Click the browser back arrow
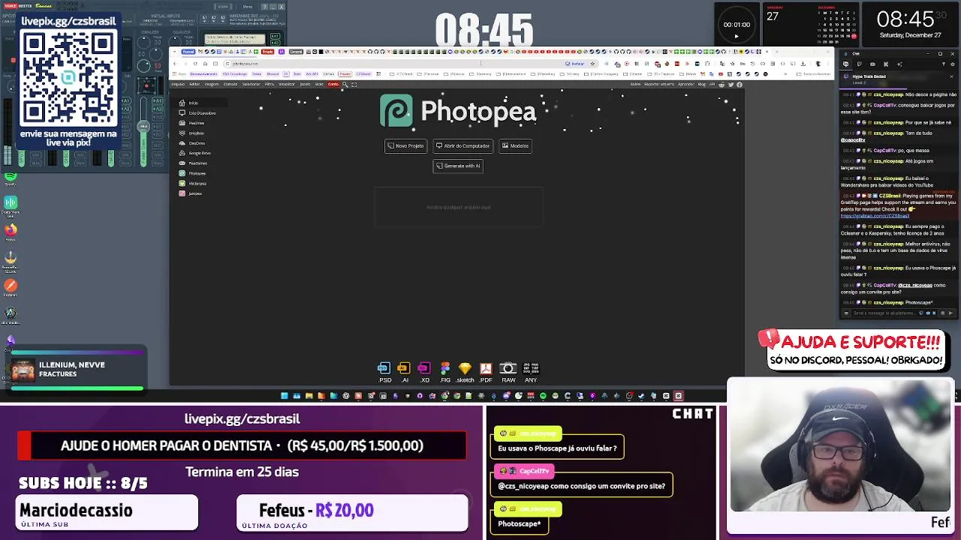 point(175,64)
